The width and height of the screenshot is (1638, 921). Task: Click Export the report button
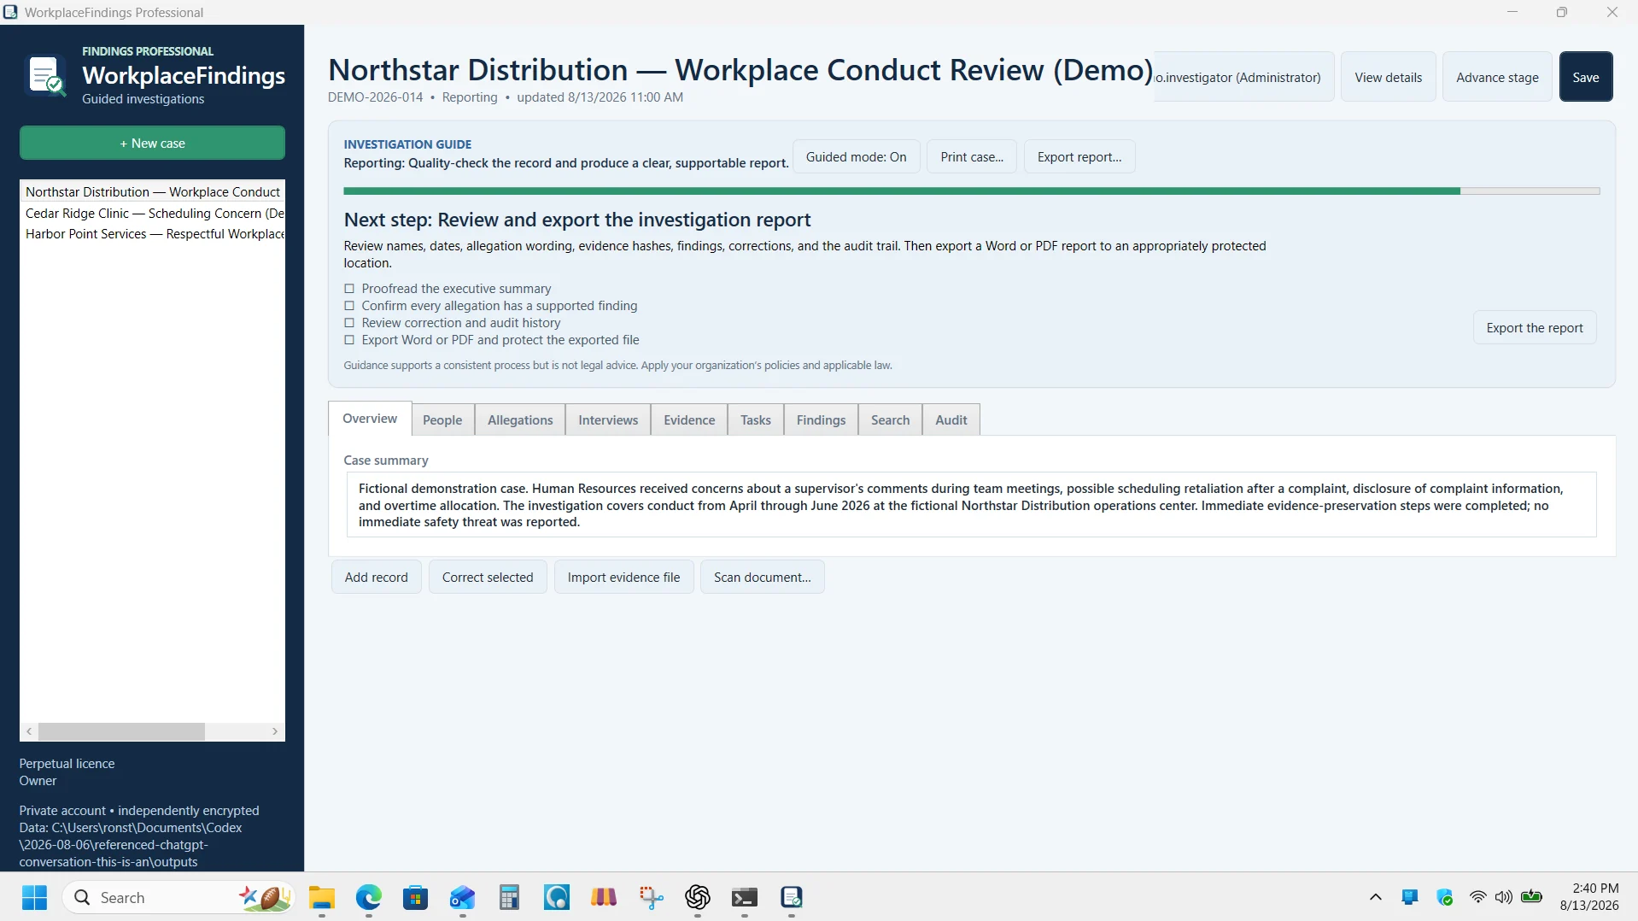tap(1535, 327)
